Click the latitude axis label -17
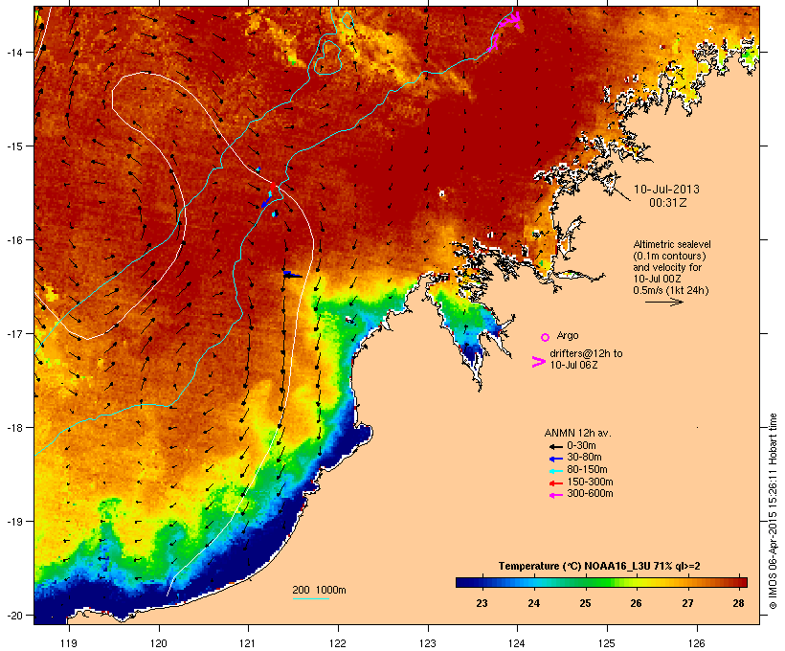Screen dimensions: 785x651 [x=14, y=334]
